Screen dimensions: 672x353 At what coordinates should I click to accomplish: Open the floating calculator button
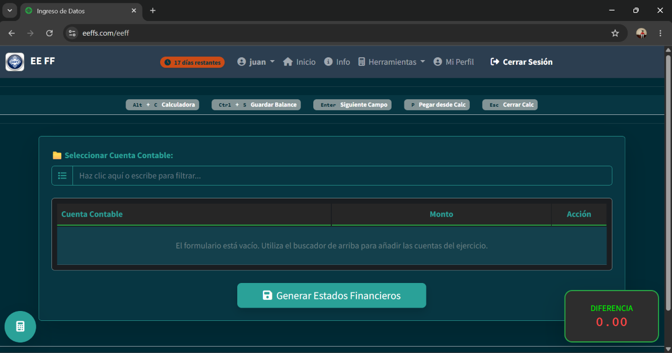20,327
